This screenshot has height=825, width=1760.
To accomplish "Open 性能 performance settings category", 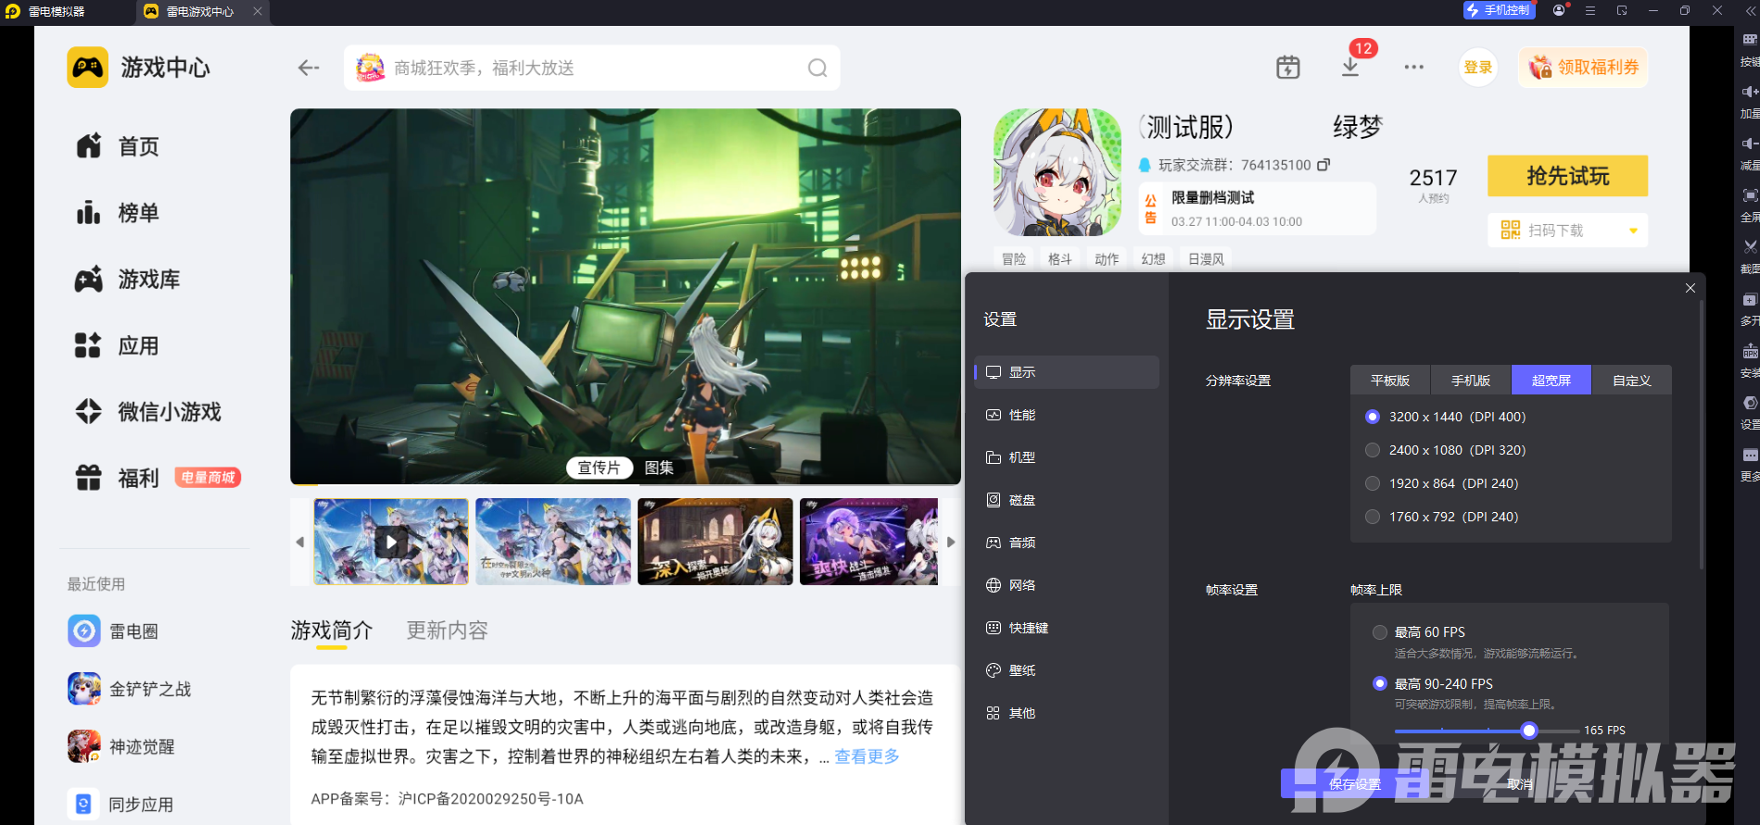I will 1067,415.
